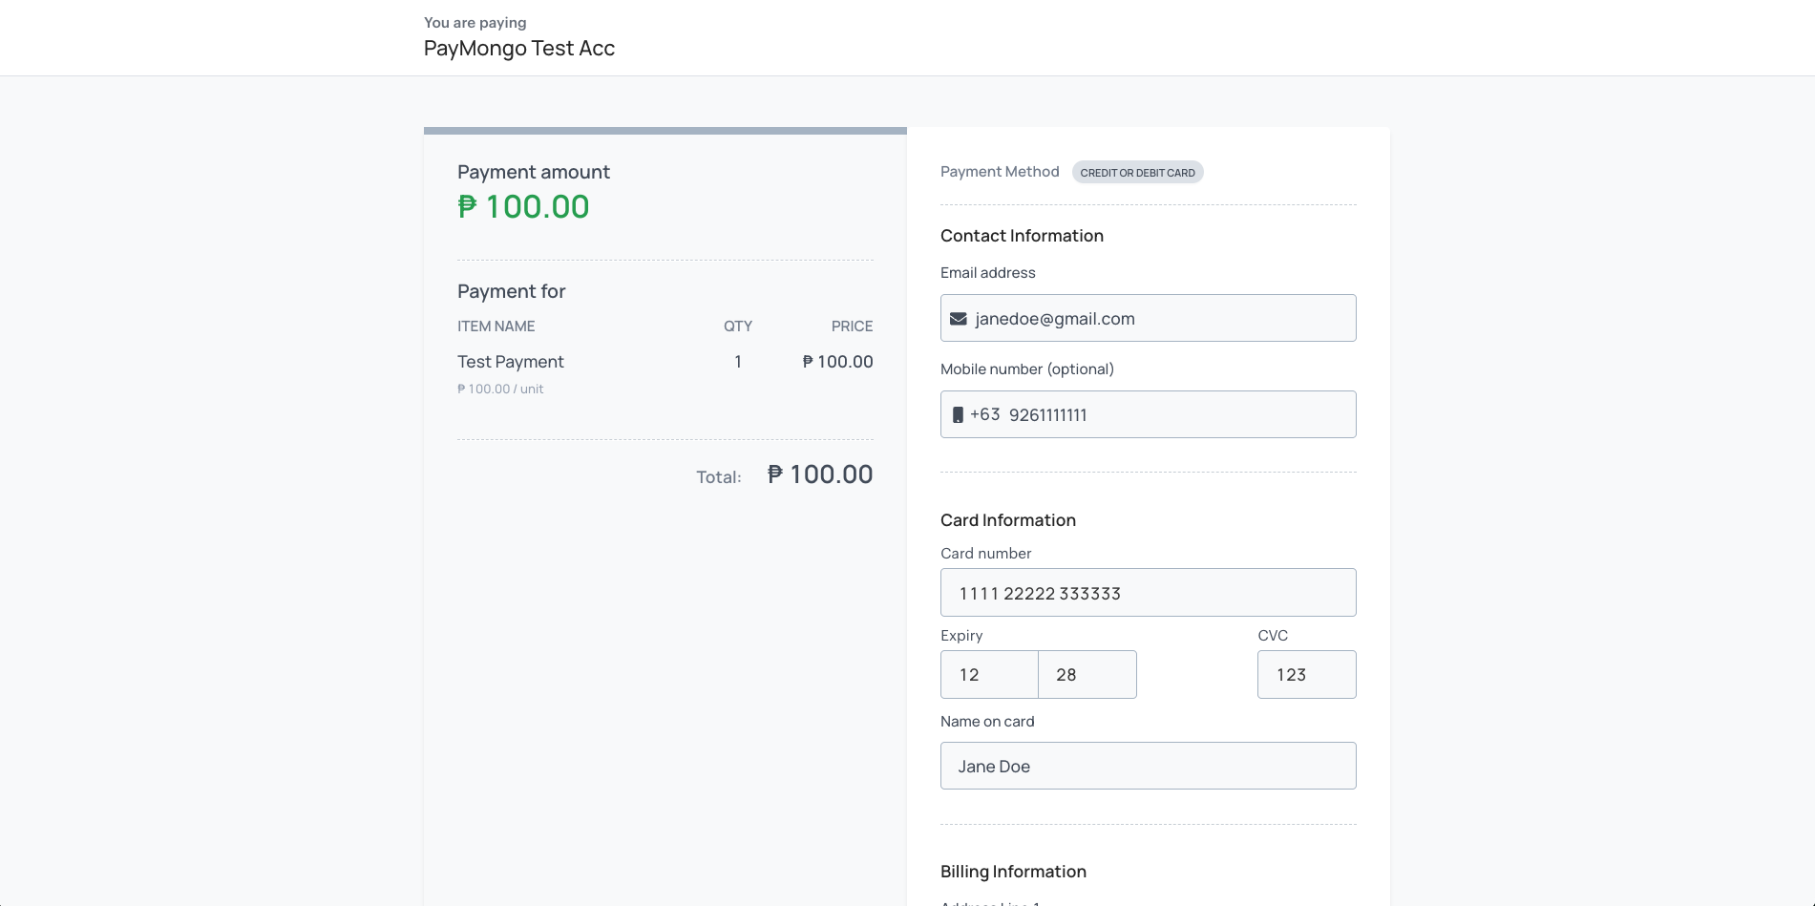Click the Total amount value
Image resolution: width=1815 pixels, height=906 pixels.
(820, 475)
